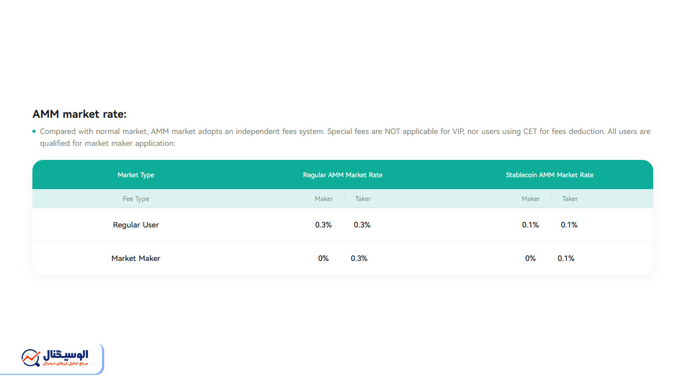
Task: Click Regular User maker fee 0.3%
Action: coord(323,225)
